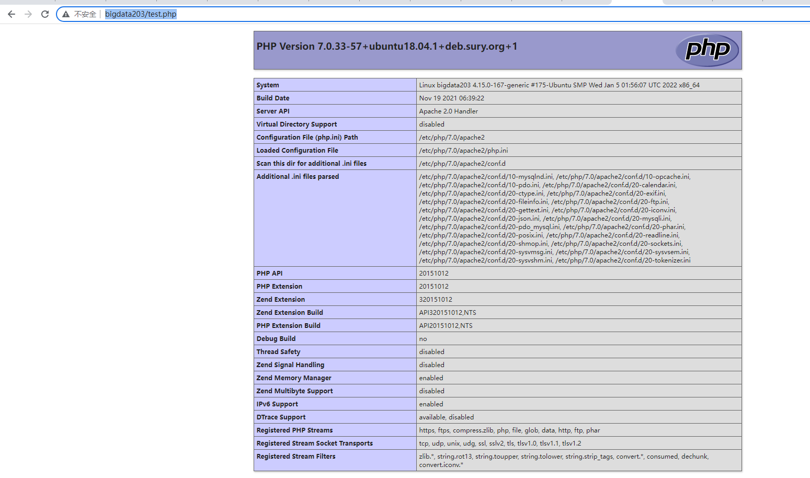The width and height of the screenshot is (810, 478).
Task: Click the /etc/php/7.0/apache2 path value
Action: pyautogui.click(x=452, y=137)
